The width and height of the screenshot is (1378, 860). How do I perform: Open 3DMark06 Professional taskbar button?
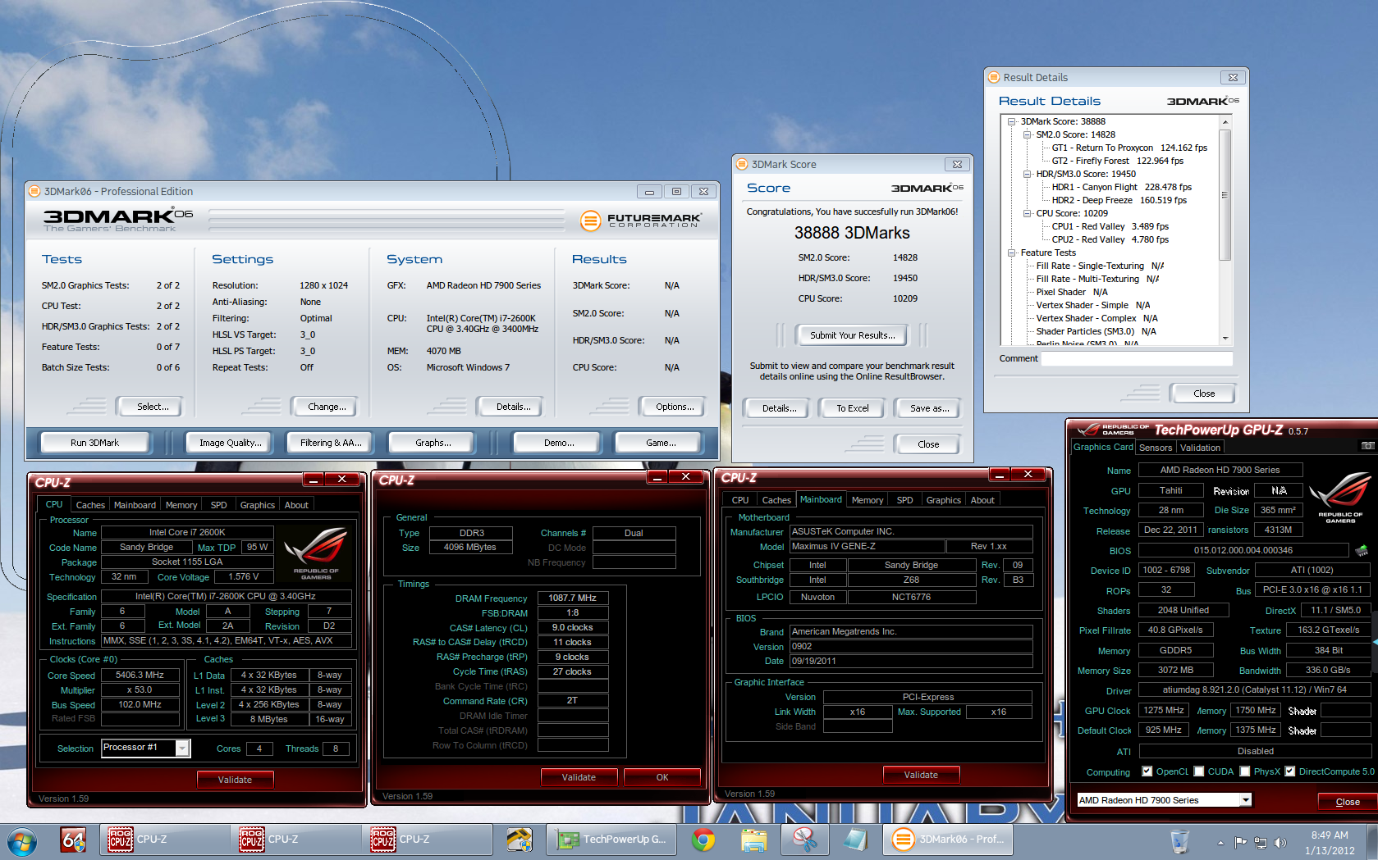(948, 840)
